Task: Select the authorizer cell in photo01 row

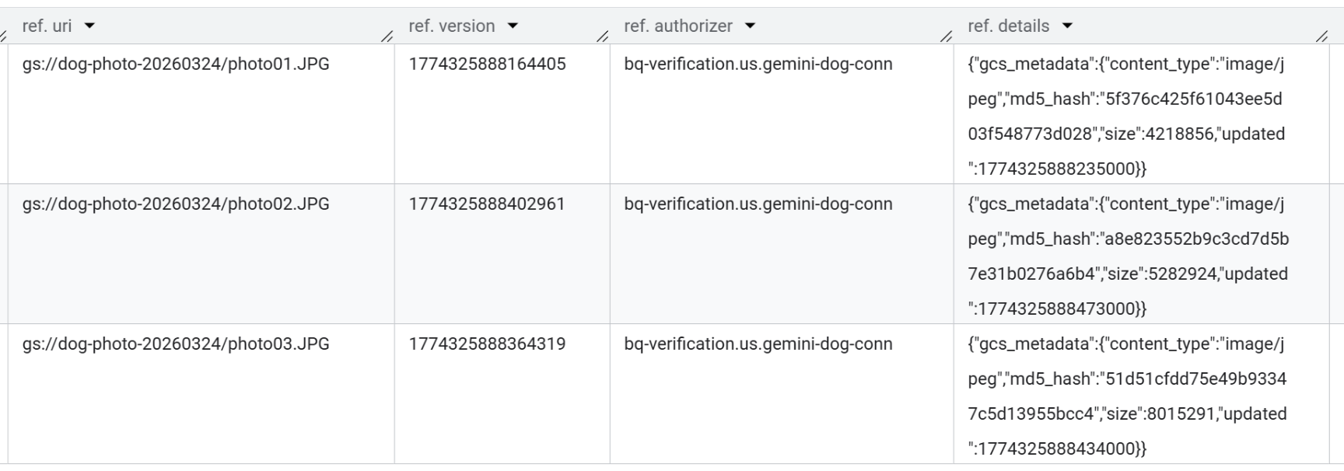Action: click(758, 65)
